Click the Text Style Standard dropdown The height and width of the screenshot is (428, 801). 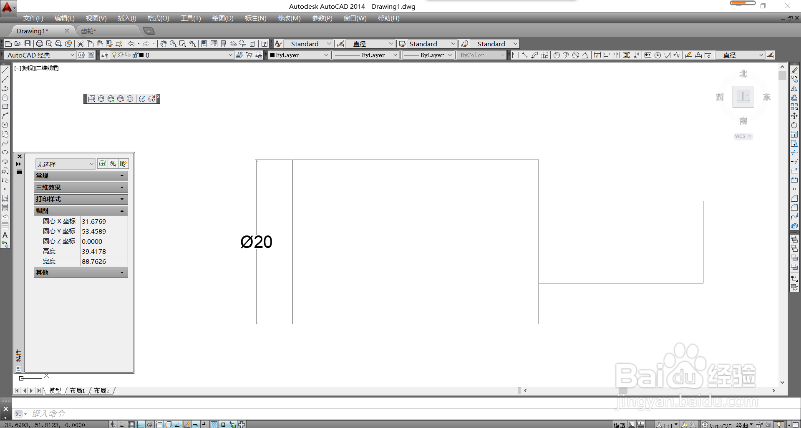pos(308,44)
